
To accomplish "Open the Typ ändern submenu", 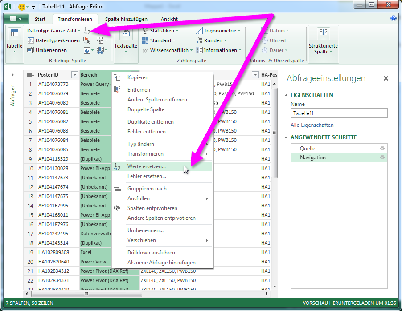I will pos(162,144).
